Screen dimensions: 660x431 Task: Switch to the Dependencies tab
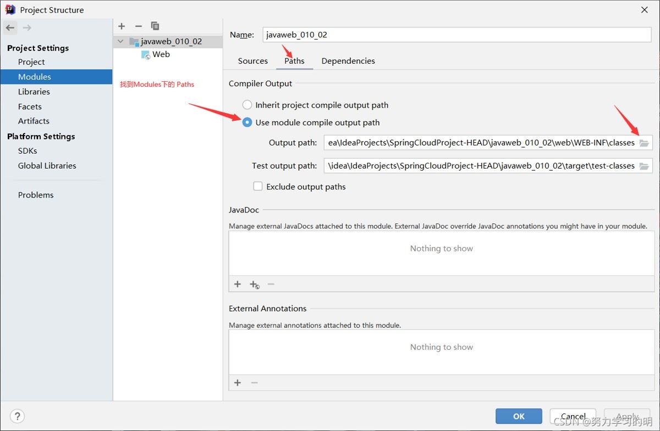[348, 61]
